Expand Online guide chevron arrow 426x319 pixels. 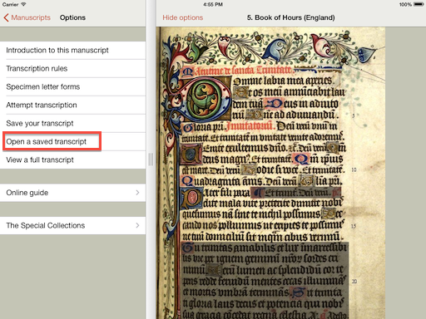pyautogui.click(x=137, y=193)
